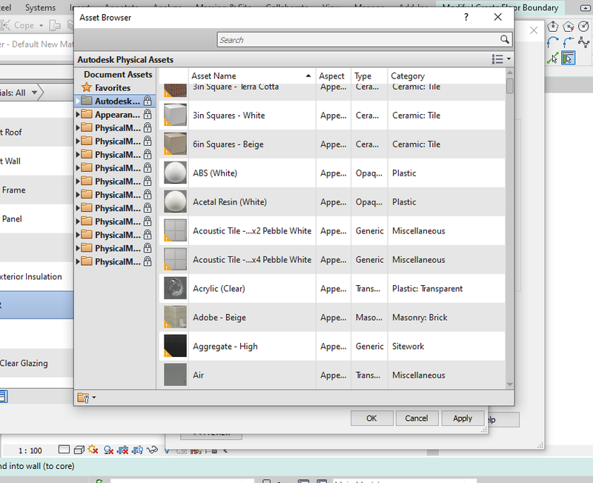The height and width of the screenshot is (483, 593).
Task: Click the Asset Browser help question mark
Action: click(466, 17)
